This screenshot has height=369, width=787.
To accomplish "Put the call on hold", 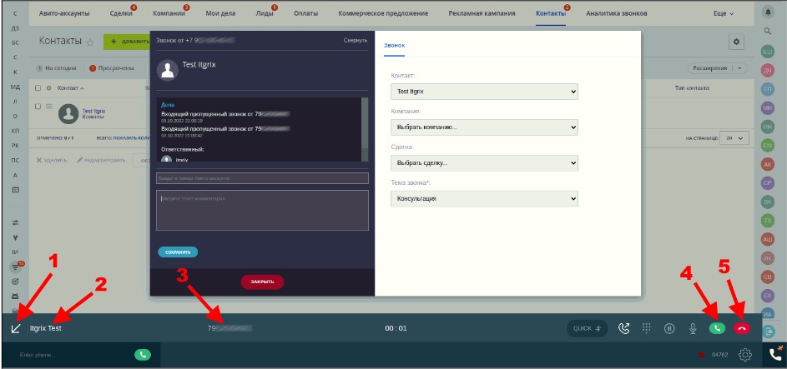I will click(x=669, y=328).
